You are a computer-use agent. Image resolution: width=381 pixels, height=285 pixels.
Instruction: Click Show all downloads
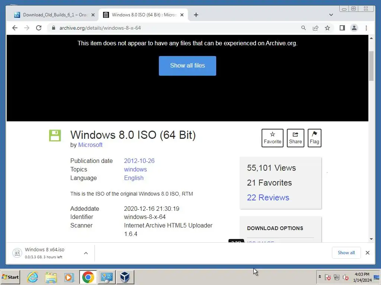346,252
